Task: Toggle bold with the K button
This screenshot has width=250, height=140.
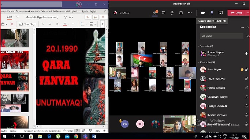Action: coord(57,24)
